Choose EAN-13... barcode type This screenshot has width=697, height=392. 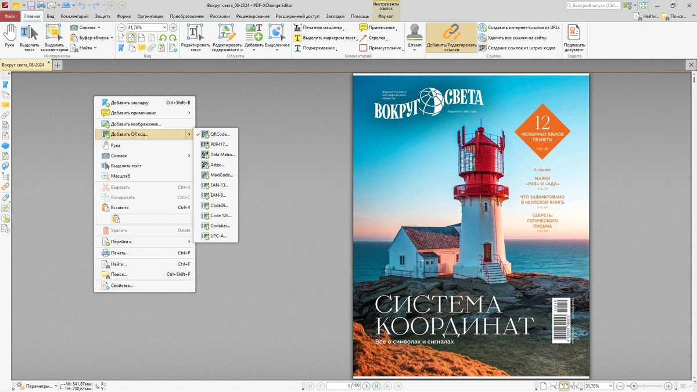click(x=215, y=185)
